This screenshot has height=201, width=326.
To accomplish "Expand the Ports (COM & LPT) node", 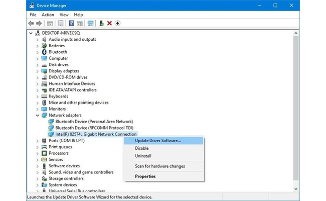I will click(38, 141).
